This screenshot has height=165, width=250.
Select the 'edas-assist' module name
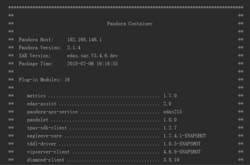(x=42, y=104)
